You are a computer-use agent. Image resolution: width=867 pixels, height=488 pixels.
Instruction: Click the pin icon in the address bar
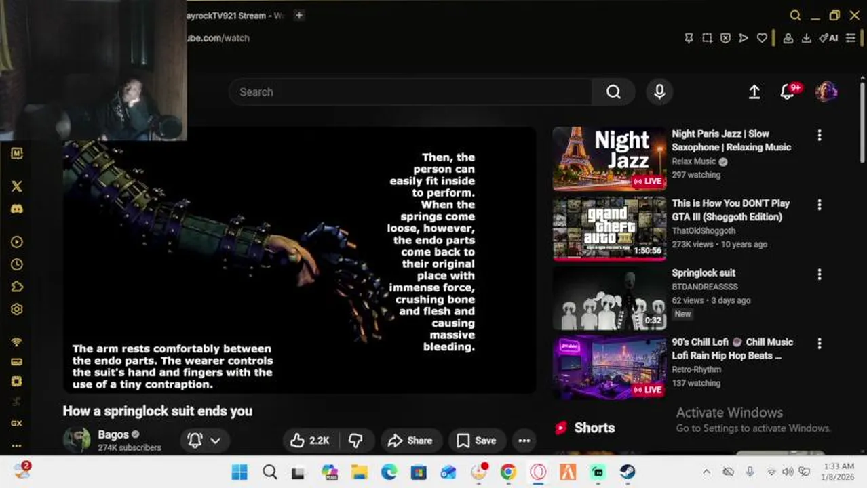[x=689, y=38]
